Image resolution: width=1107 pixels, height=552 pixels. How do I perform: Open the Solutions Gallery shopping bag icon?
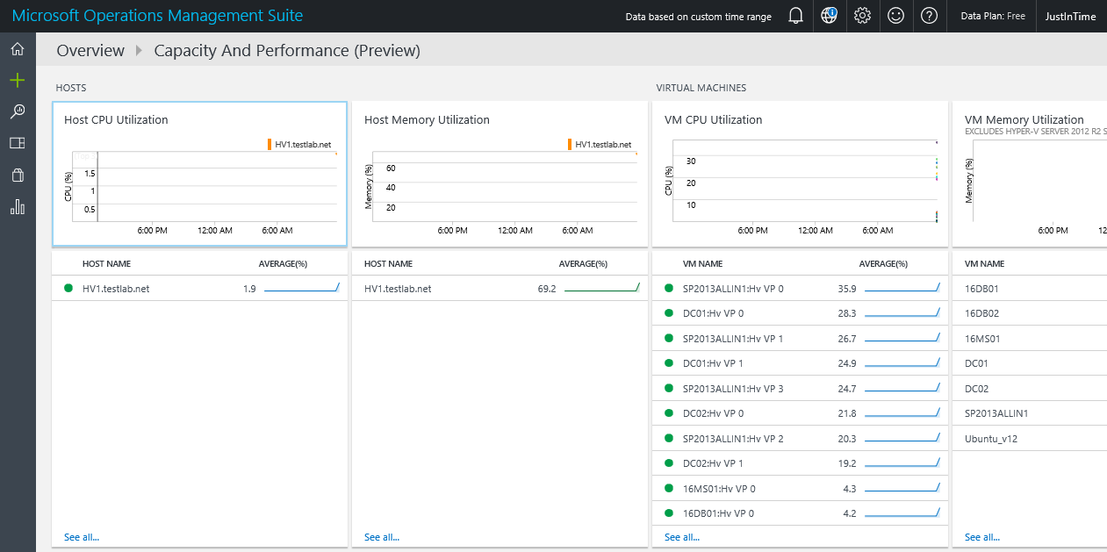pos(17,174)
